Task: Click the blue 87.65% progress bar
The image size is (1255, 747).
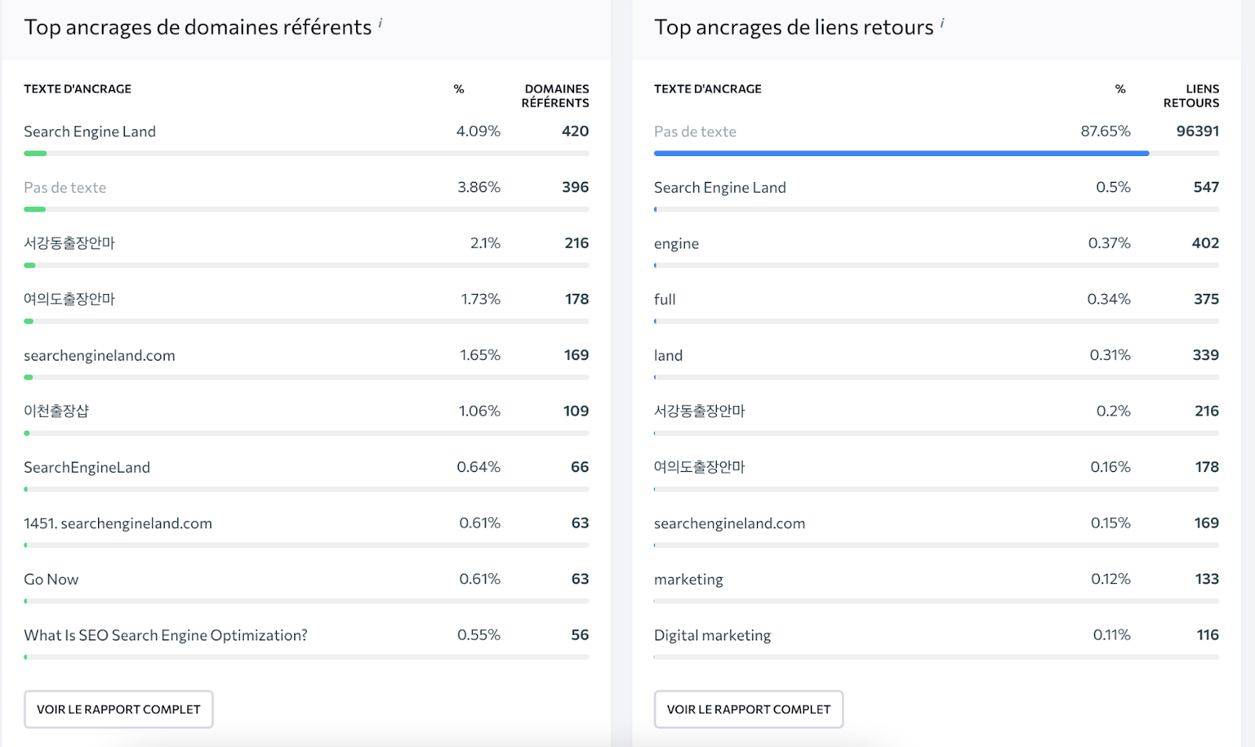Action: pos(901,154)
